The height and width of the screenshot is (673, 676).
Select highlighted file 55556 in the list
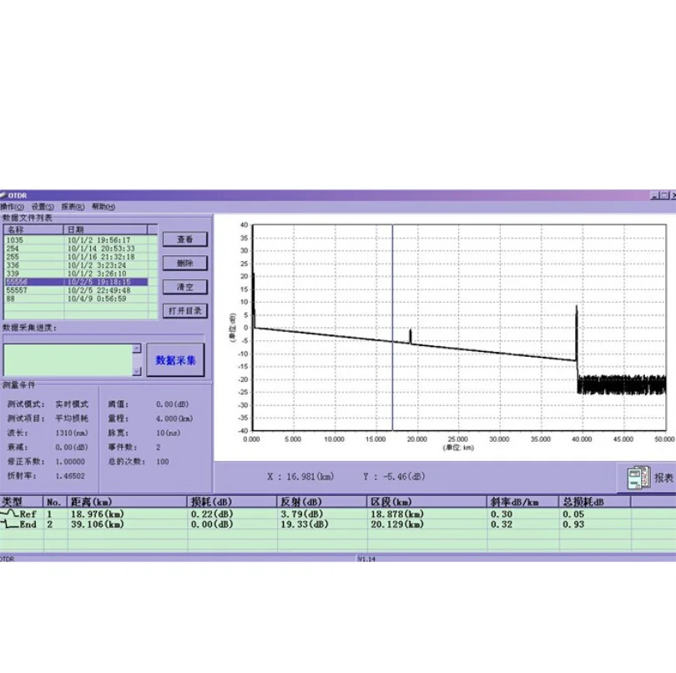(x=77, y=282)
